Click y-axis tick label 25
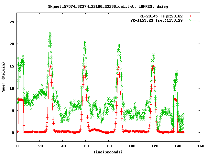This screenshot has width=207, height=155. tap(12, 22)
